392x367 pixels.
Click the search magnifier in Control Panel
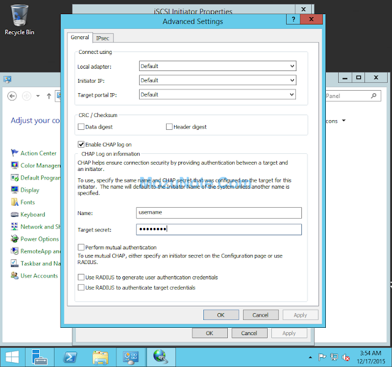[374, 96]
